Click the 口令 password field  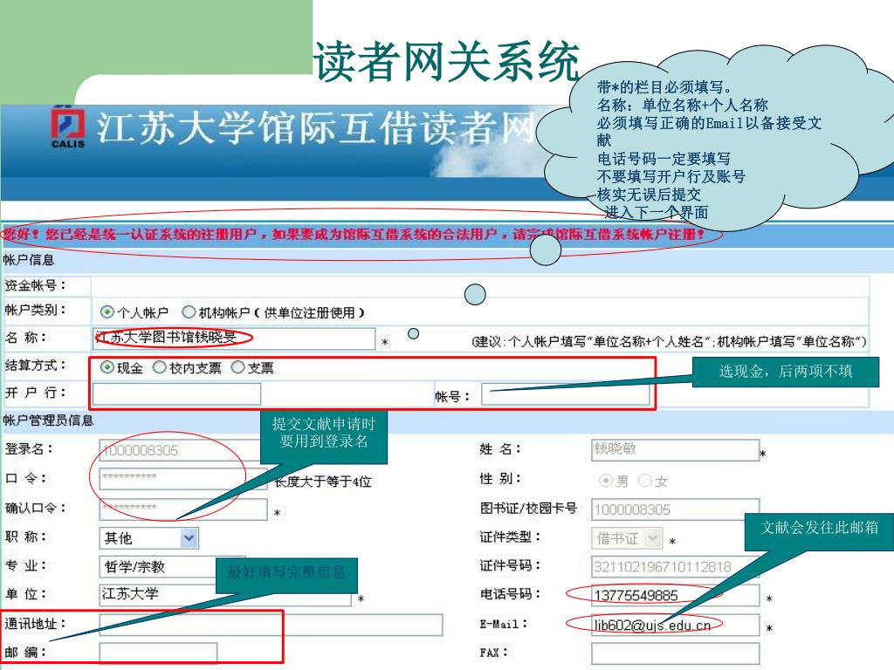click(x=183, y=479)
